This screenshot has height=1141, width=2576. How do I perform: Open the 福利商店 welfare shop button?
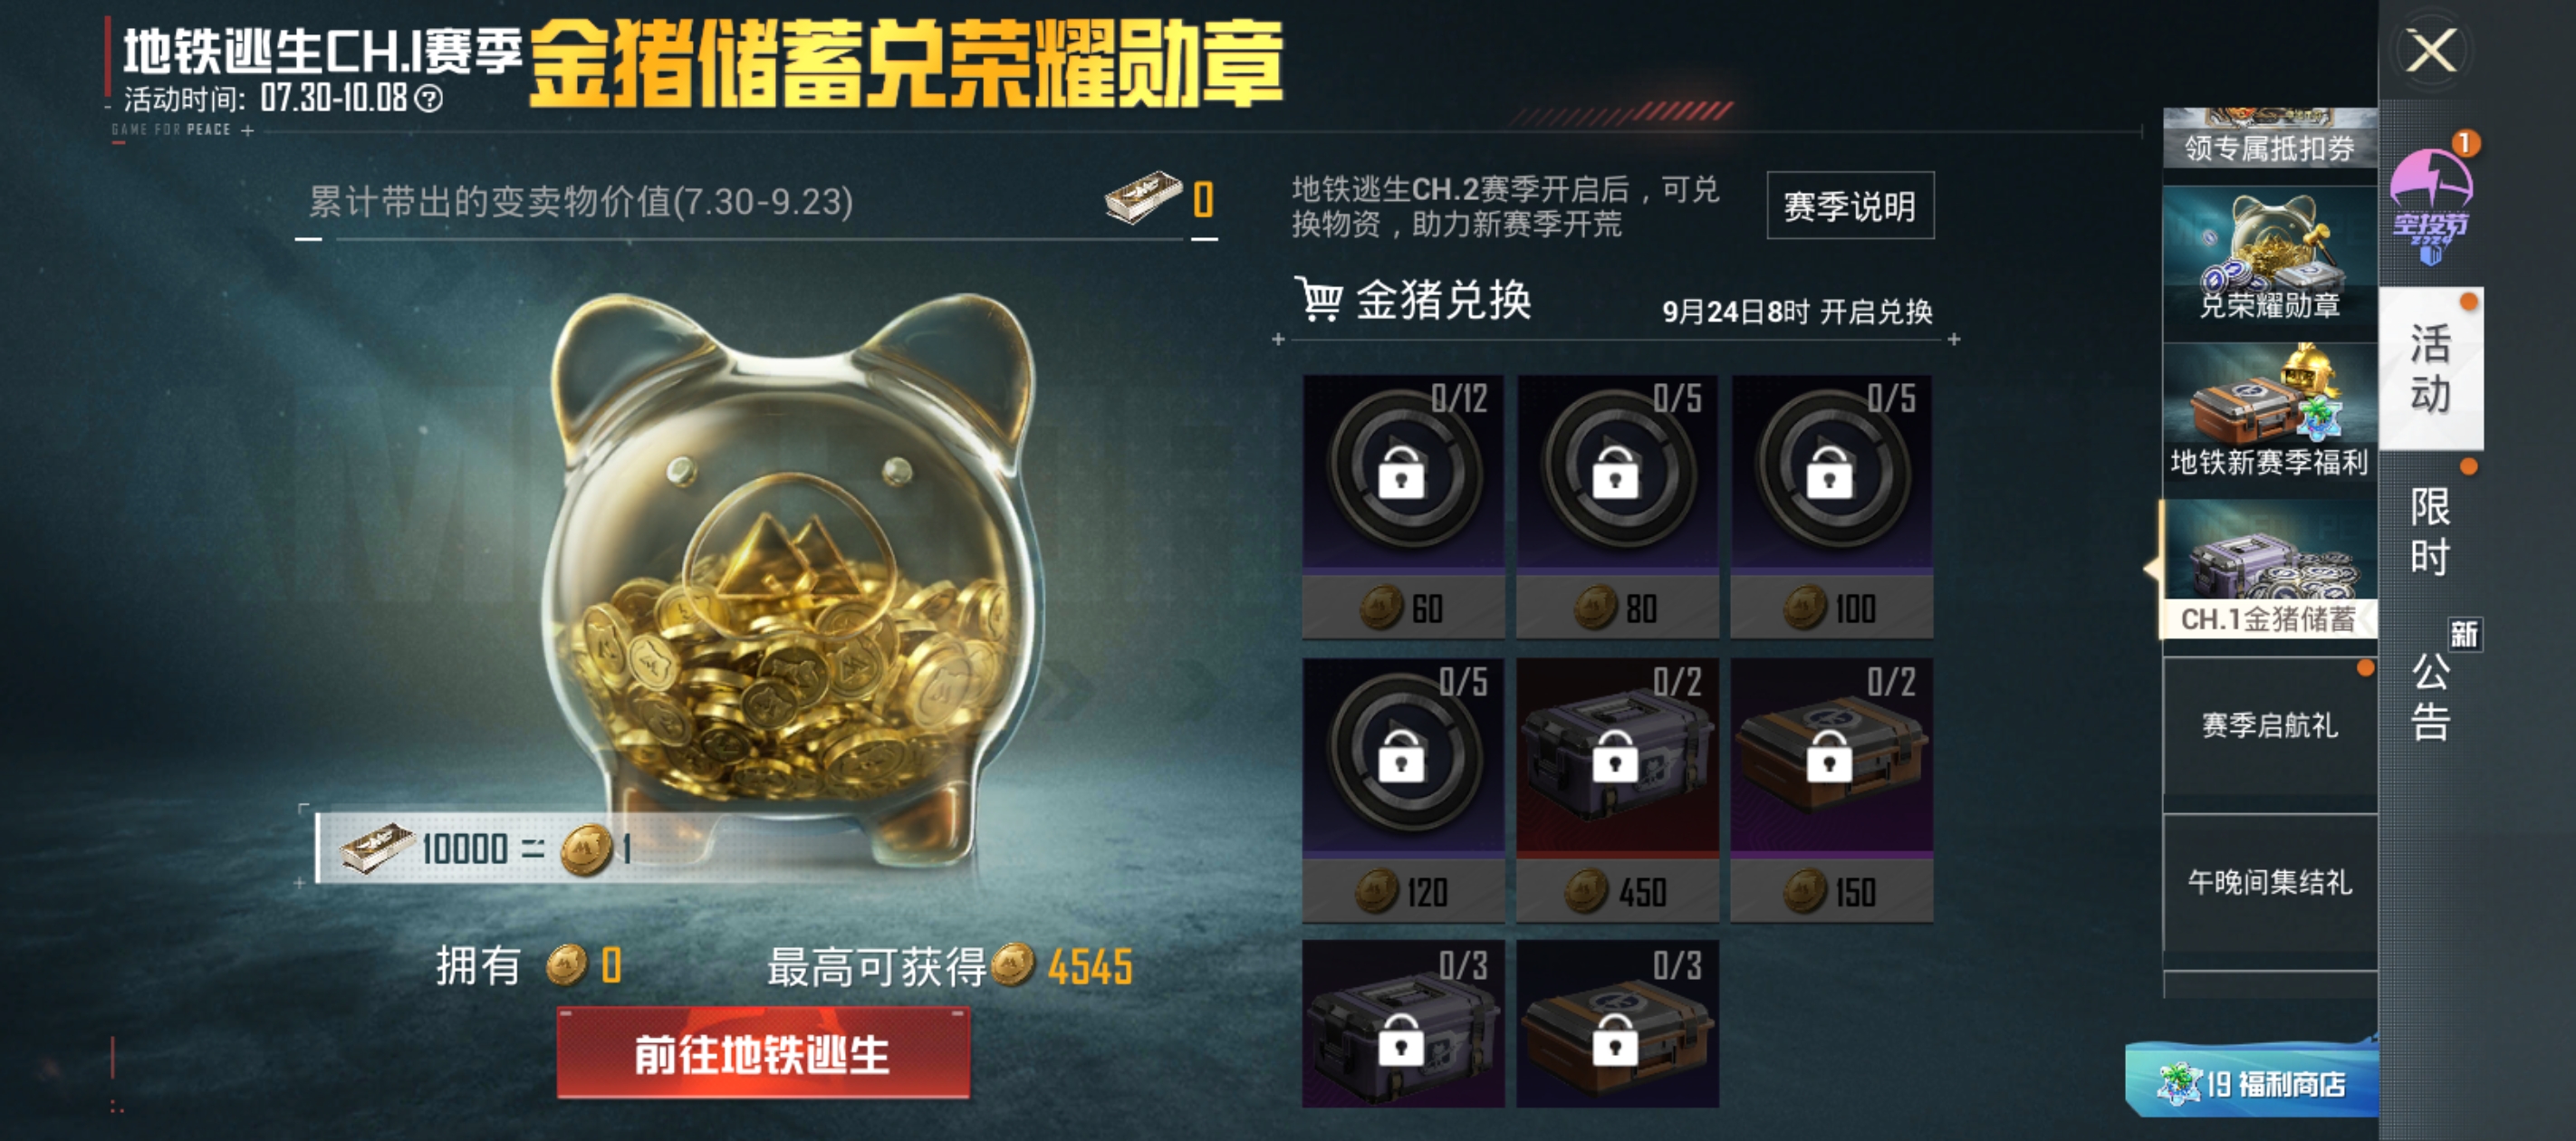(x=2252, y=1082)
